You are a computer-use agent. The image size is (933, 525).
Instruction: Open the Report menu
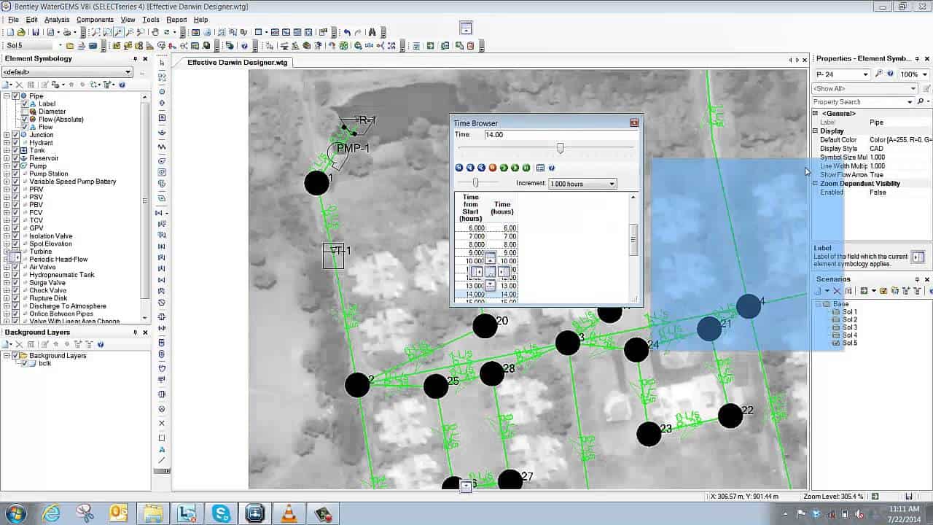pyautogui.click(x=176, y=20)
